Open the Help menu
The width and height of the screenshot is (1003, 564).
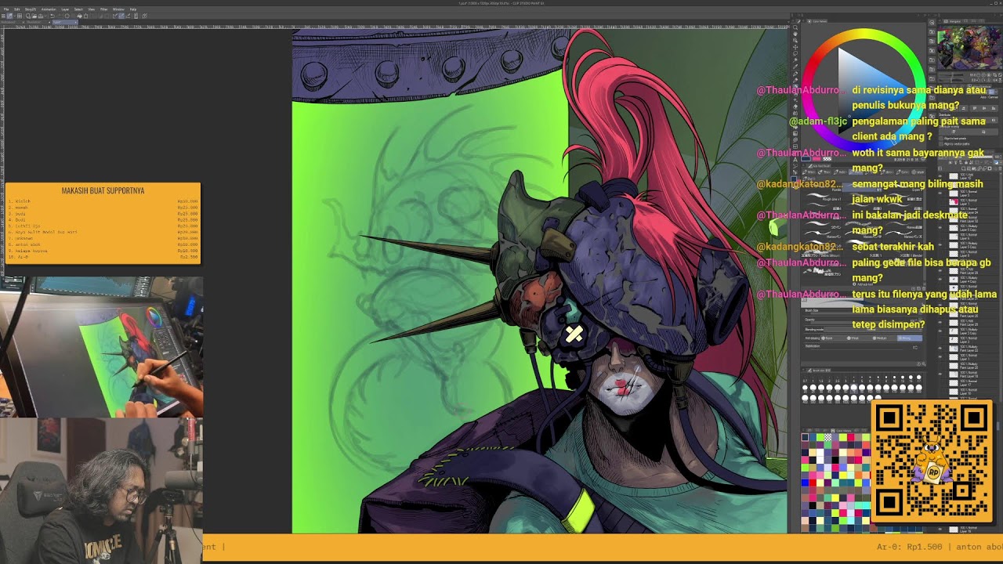(x=133, y=9)
